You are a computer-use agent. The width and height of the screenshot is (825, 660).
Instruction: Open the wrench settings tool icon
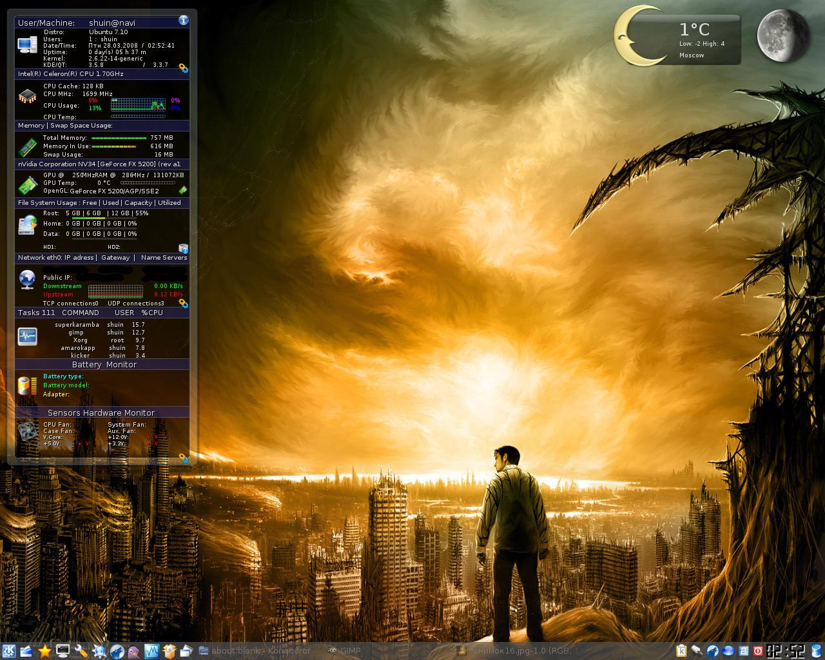(x=81, y=651)
